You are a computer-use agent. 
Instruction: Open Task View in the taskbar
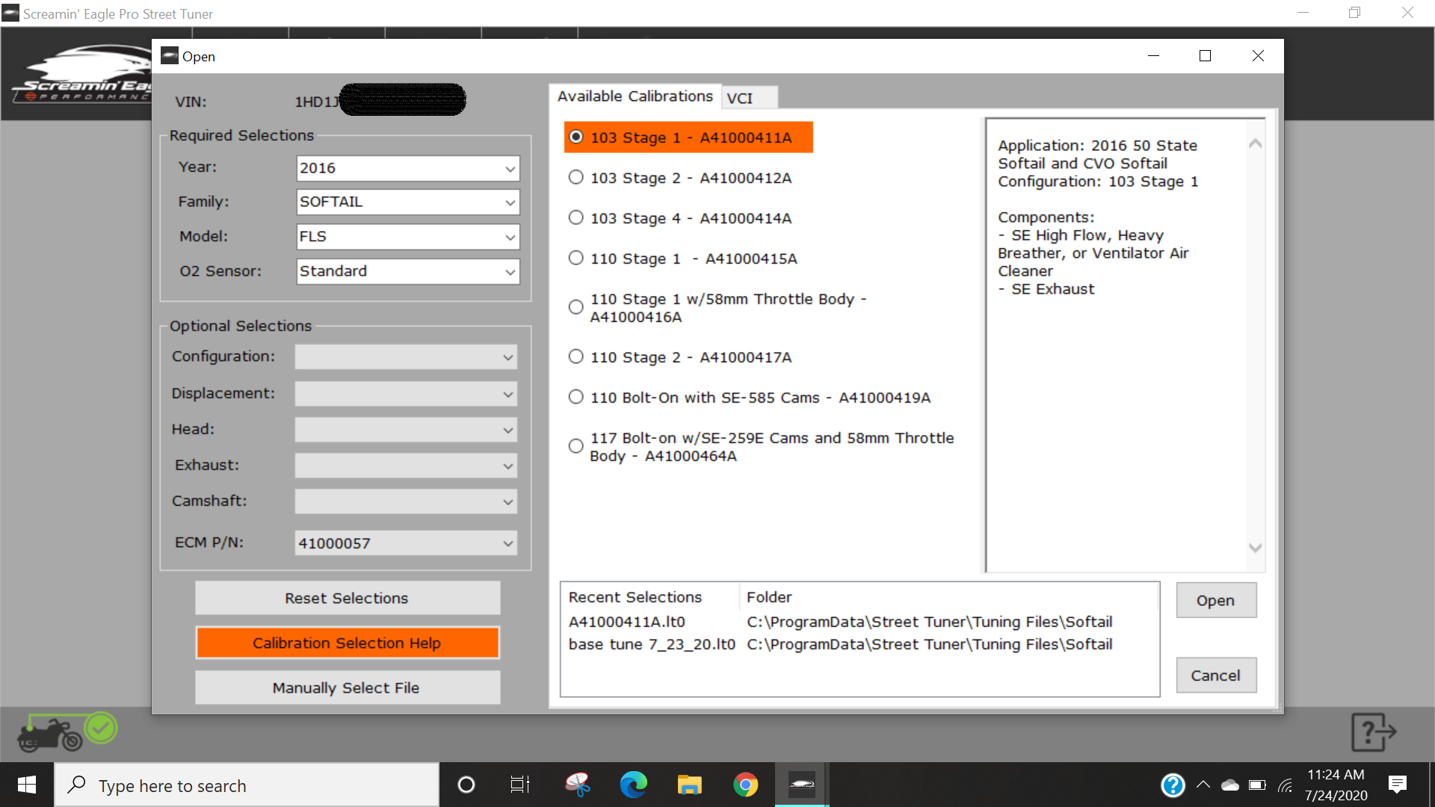pos(519,785)
